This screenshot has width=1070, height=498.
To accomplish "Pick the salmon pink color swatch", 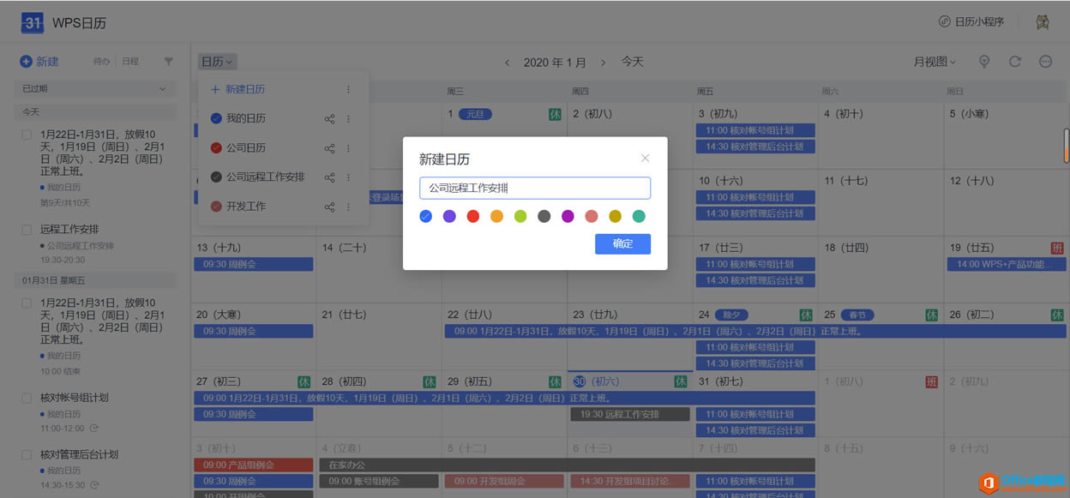I will (592, 216).
